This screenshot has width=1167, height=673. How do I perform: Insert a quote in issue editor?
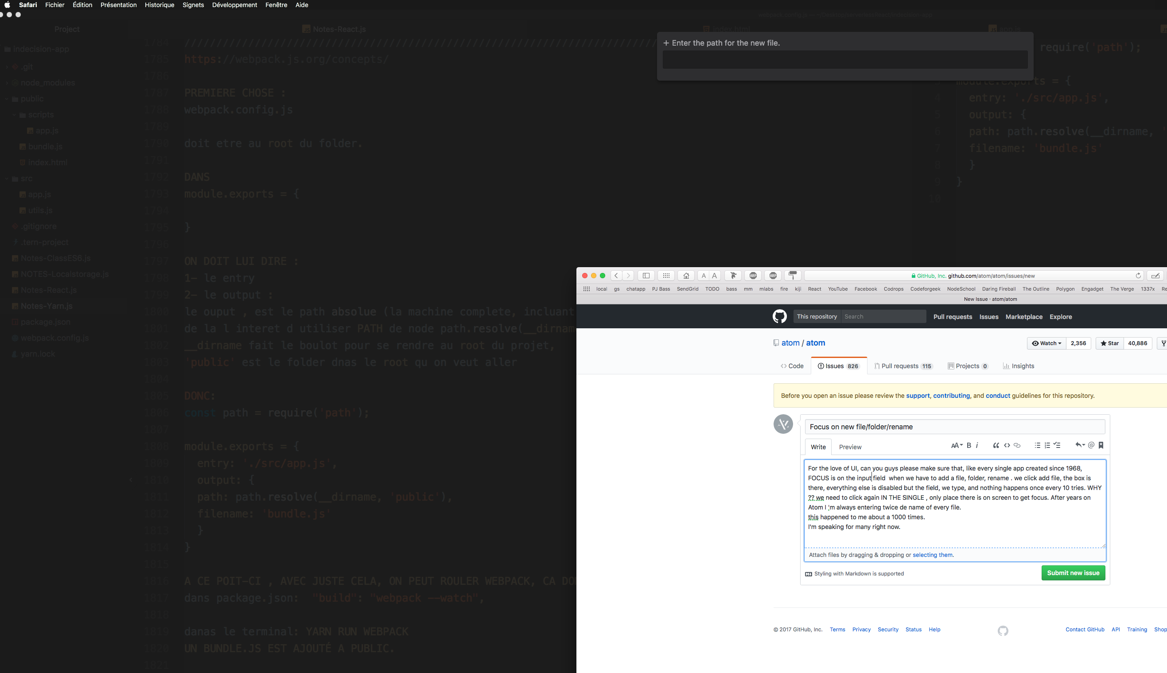996,446
